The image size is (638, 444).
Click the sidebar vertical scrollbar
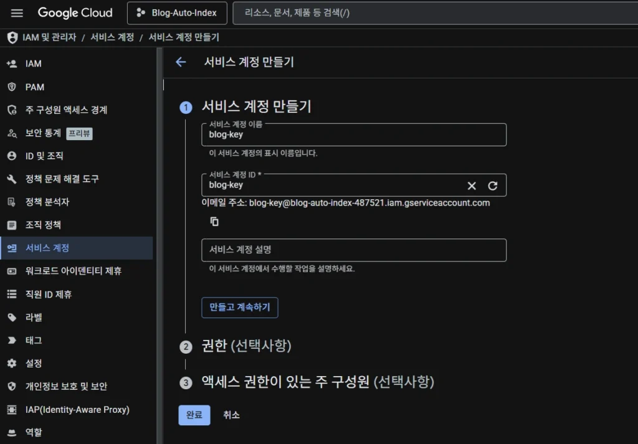(159, 245)
